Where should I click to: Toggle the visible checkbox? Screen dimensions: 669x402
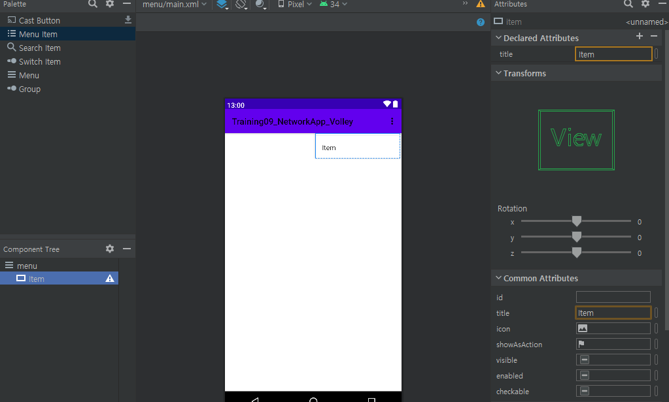(x=585, y=360)
